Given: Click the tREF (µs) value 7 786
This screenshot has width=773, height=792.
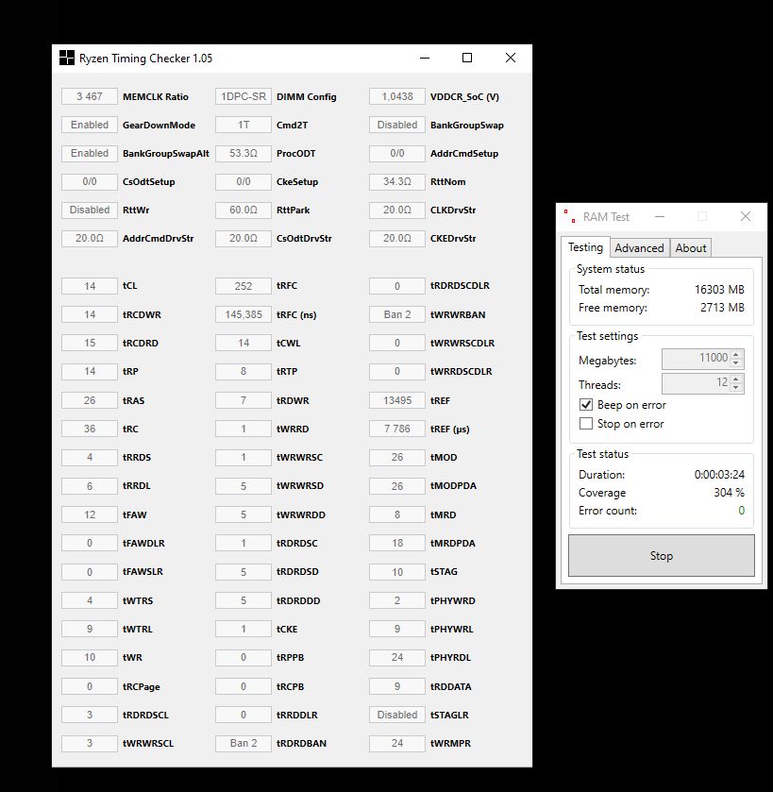Looking at the screenshot, I should pyautogui.click(x=397, y=429).
